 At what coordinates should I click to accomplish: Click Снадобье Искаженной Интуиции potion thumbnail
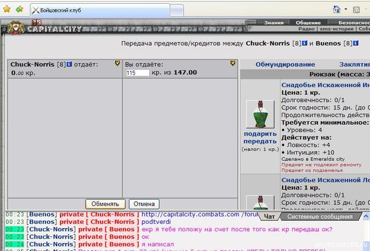[x=260, y=114]
